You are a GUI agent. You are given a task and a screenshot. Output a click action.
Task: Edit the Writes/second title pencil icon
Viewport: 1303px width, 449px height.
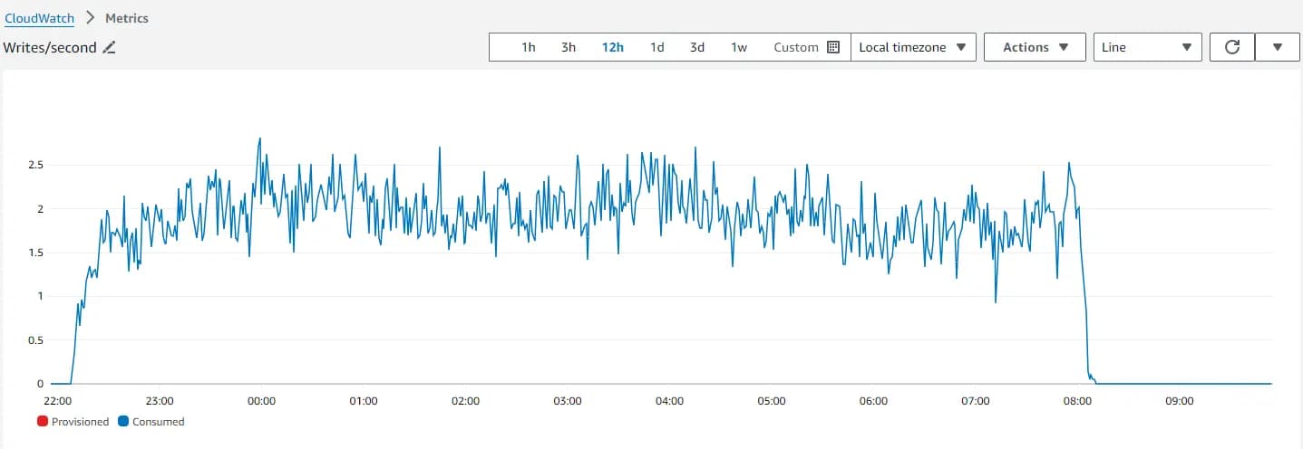click(109, 48)
